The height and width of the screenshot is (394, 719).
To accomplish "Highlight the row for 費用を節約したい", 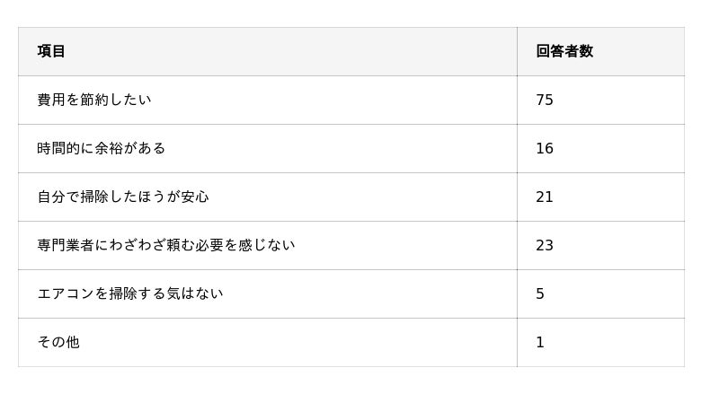I will [351, 100].
